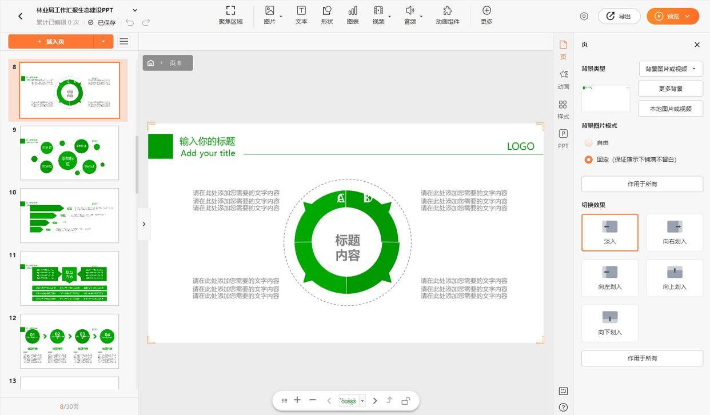The width and height of the screenshot is (710, 415).
Task: Toggle the slide list view icon
Action: 123,41
